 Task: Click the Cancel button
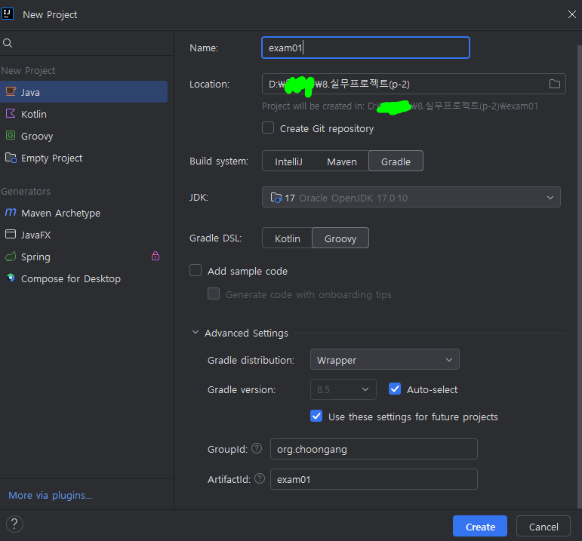pos(544,526)
